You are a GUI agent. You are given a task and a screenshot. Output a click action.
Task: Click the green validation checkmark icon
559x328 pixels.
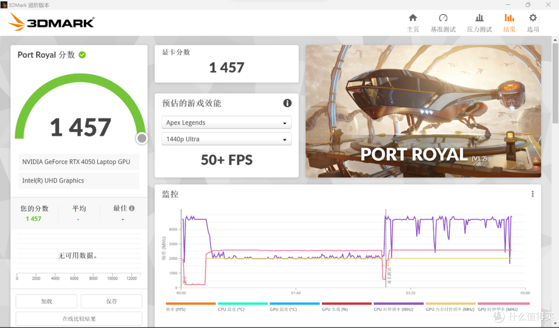click(82, 55)
